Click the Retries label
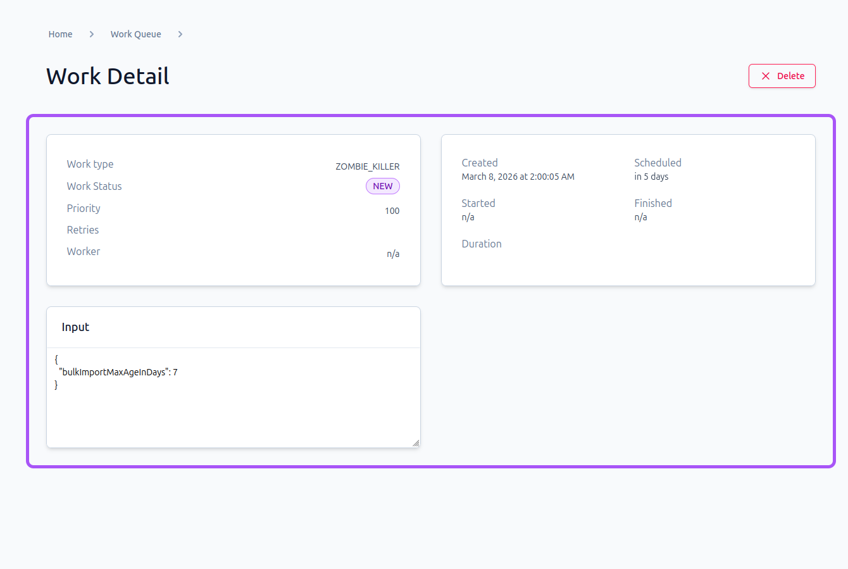This screenshot has height=569, width=848. [x=83, y=230]
